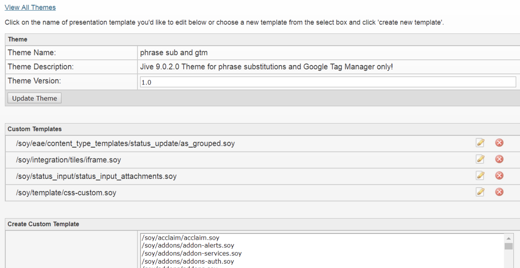The height and width of the screenshot is (268, 520).
Task: Open the View All Themes link
Action: click(x=30, y=7)
